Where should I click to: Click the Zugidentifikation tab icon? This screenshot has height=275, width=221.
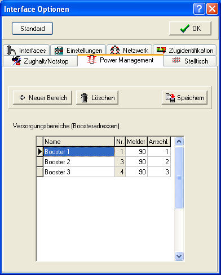click(161, 50)
